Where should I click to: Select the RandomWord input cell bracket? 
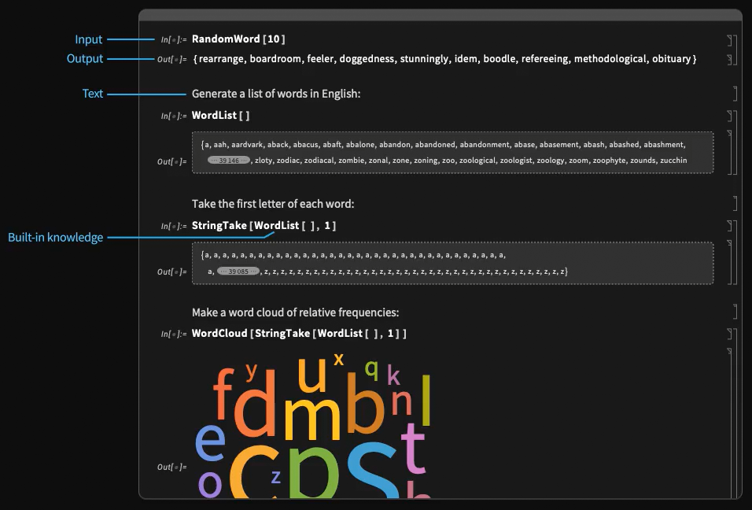tap(730, 39)
